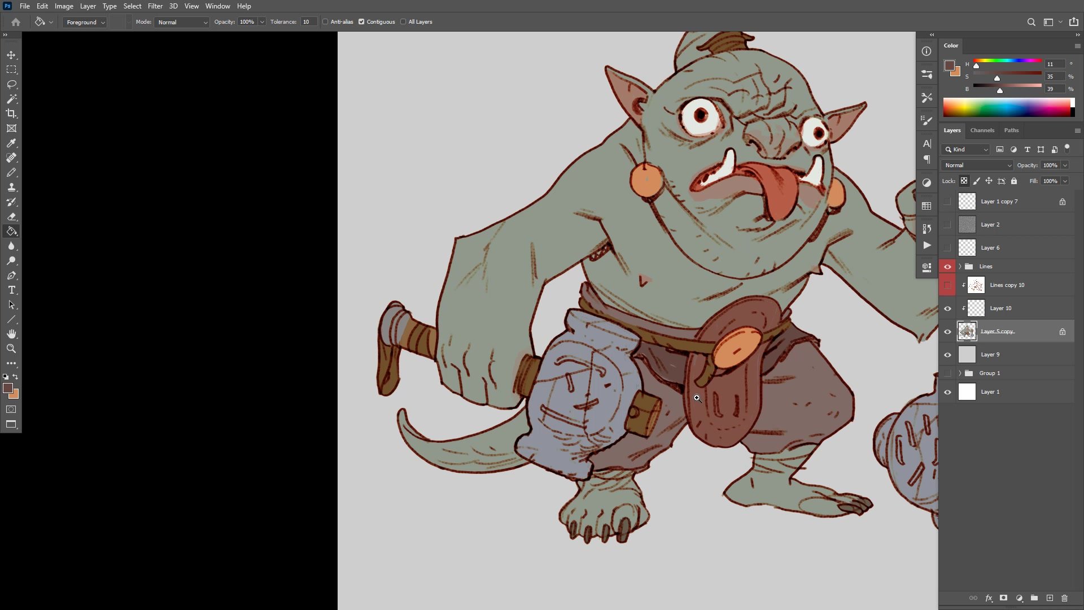Viewport: 1084px width, 610px height.
Task: Select the Eraser tool
Action: pos(11,217)
